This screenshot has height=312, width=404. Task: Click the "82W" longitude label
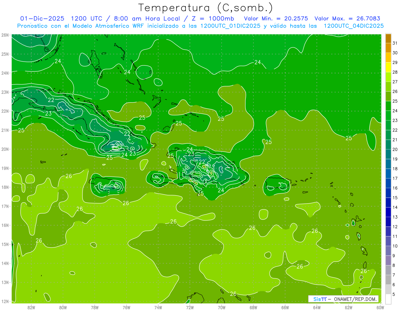(31, 307)
